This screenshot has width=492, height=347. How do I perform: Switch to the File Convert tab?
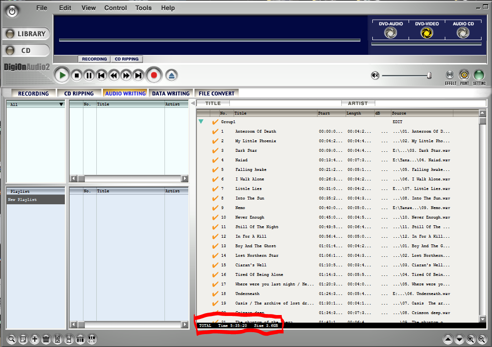tap(216, 94)
